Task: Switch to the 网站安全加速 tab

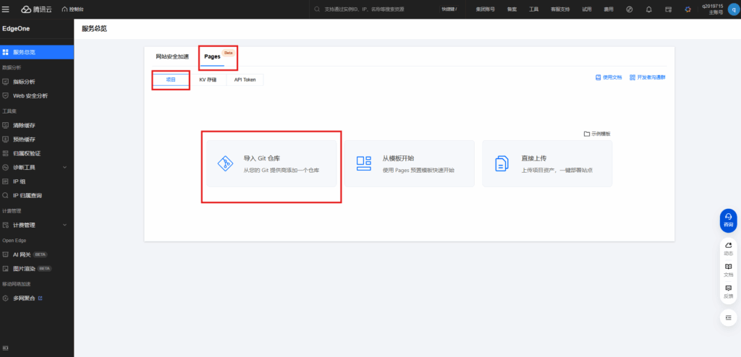Action: (x=172, y=56)
